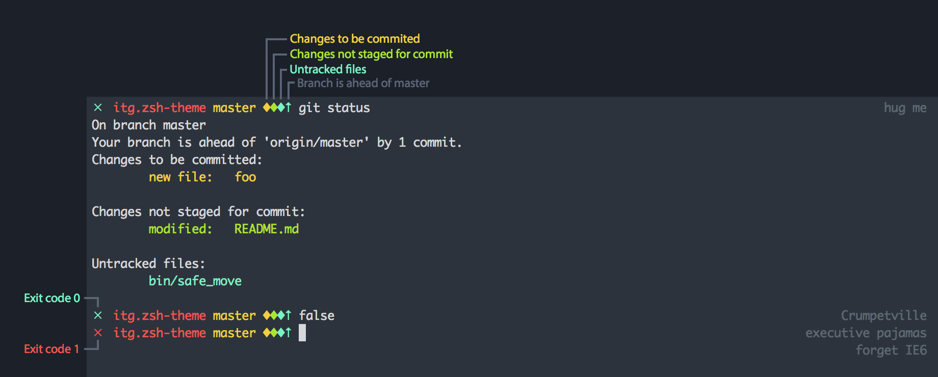Click the new file name foo
This screenshot has height=377, width=938.
pos(245,177)
